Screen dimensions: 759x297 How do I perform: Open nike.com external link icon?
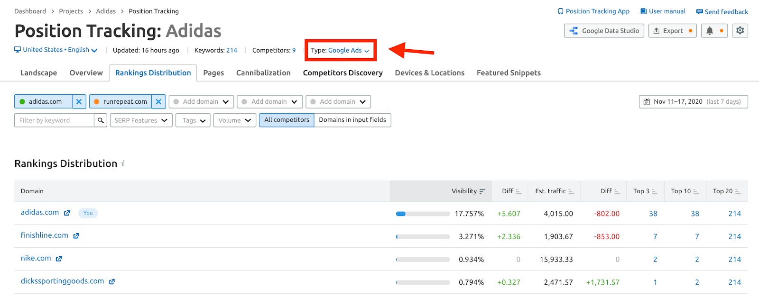click(59, 259)
